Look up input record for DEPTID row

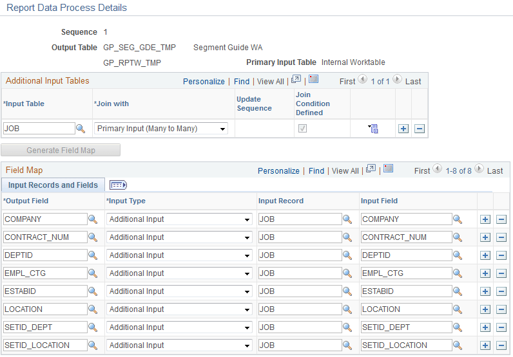[x=347, y=255]
